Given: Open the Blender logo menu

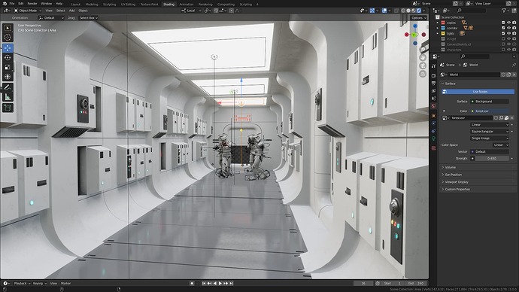Looking at the screenshot, I should coord(4,3).
